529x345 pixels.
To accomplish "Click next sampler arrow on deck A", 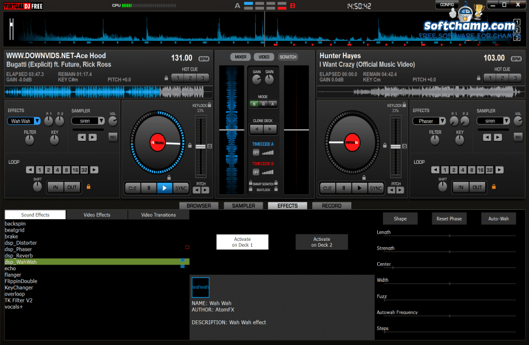I will coord(93,137).
